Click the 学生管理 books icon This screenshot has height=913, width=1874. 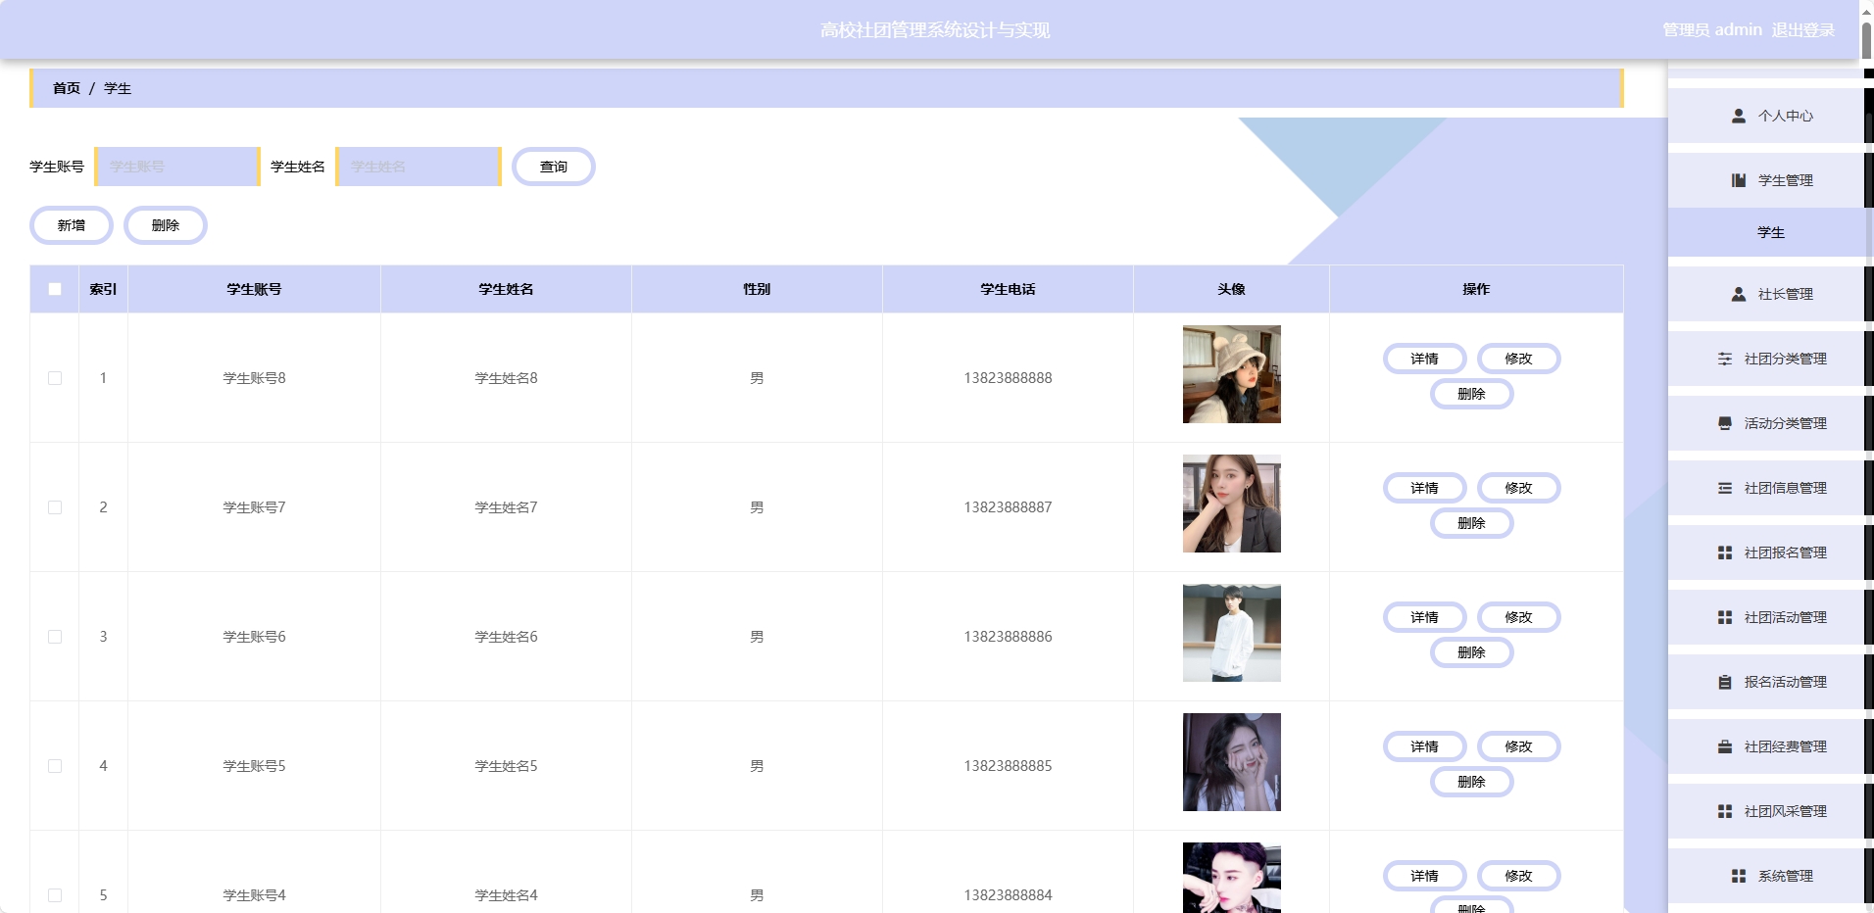point(1738,180)
